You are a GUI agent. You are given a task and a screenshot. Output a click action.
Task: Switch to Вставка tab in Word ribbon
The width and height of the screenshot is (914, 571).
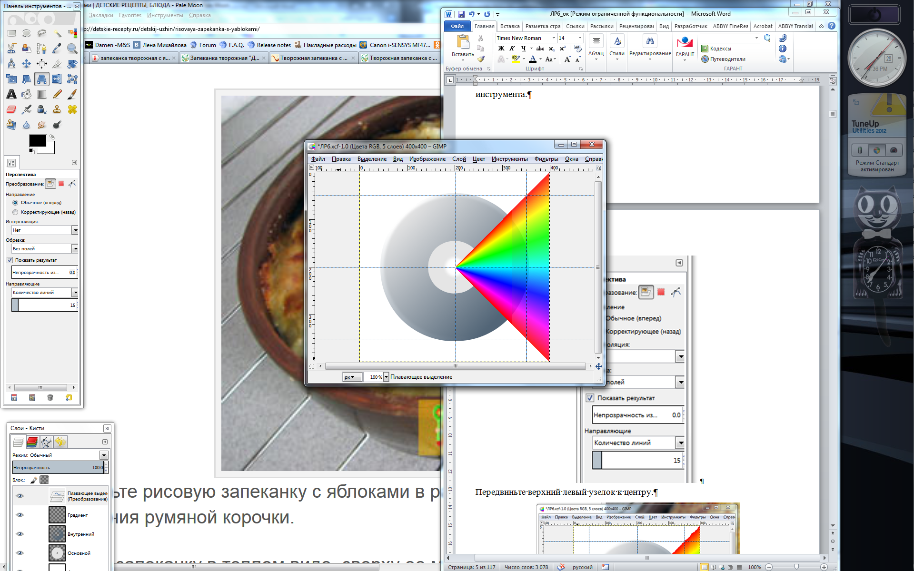(x=510, y=26)
